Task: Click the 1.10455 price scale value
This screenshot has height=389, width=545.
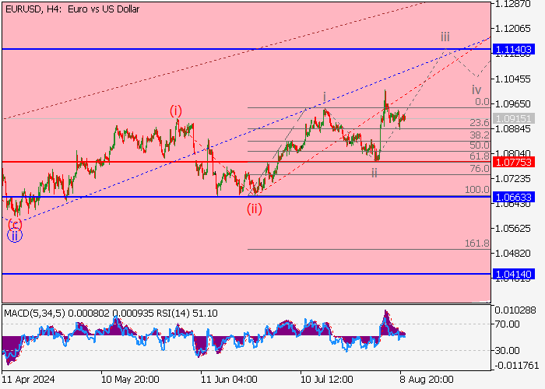Action: click(512, 79)
